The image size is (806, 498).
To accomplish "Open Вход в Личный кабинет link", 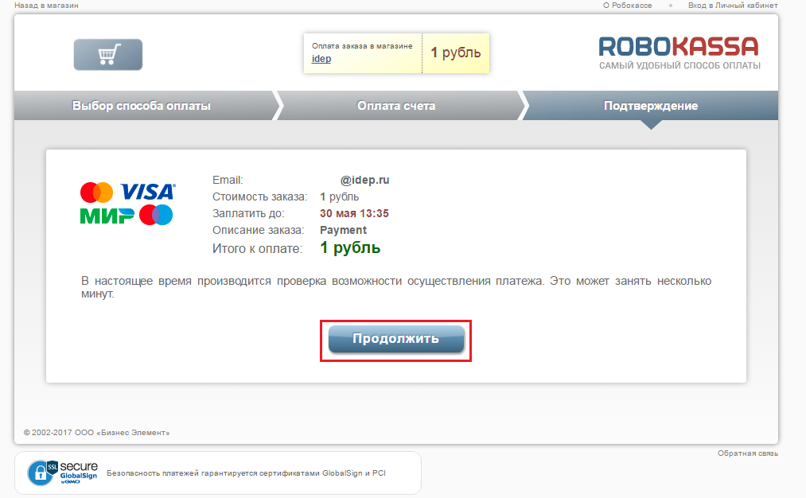I will pyautogui.click(x=733, y=6).
